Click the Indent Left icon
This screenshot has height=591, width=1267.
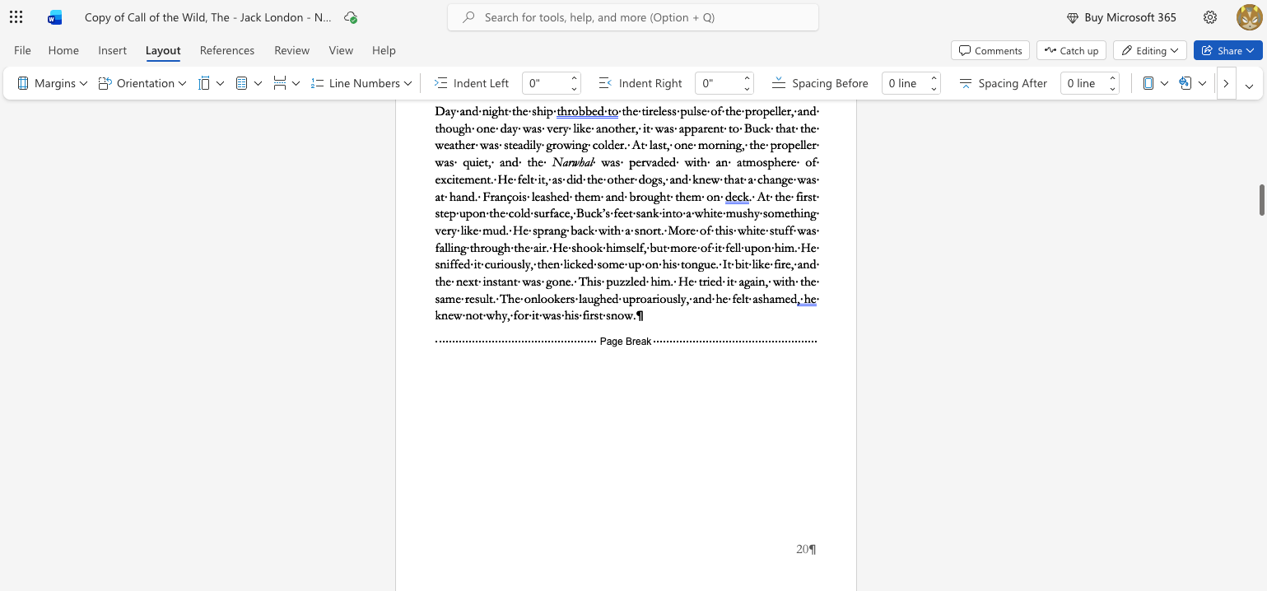pos(440,83)
